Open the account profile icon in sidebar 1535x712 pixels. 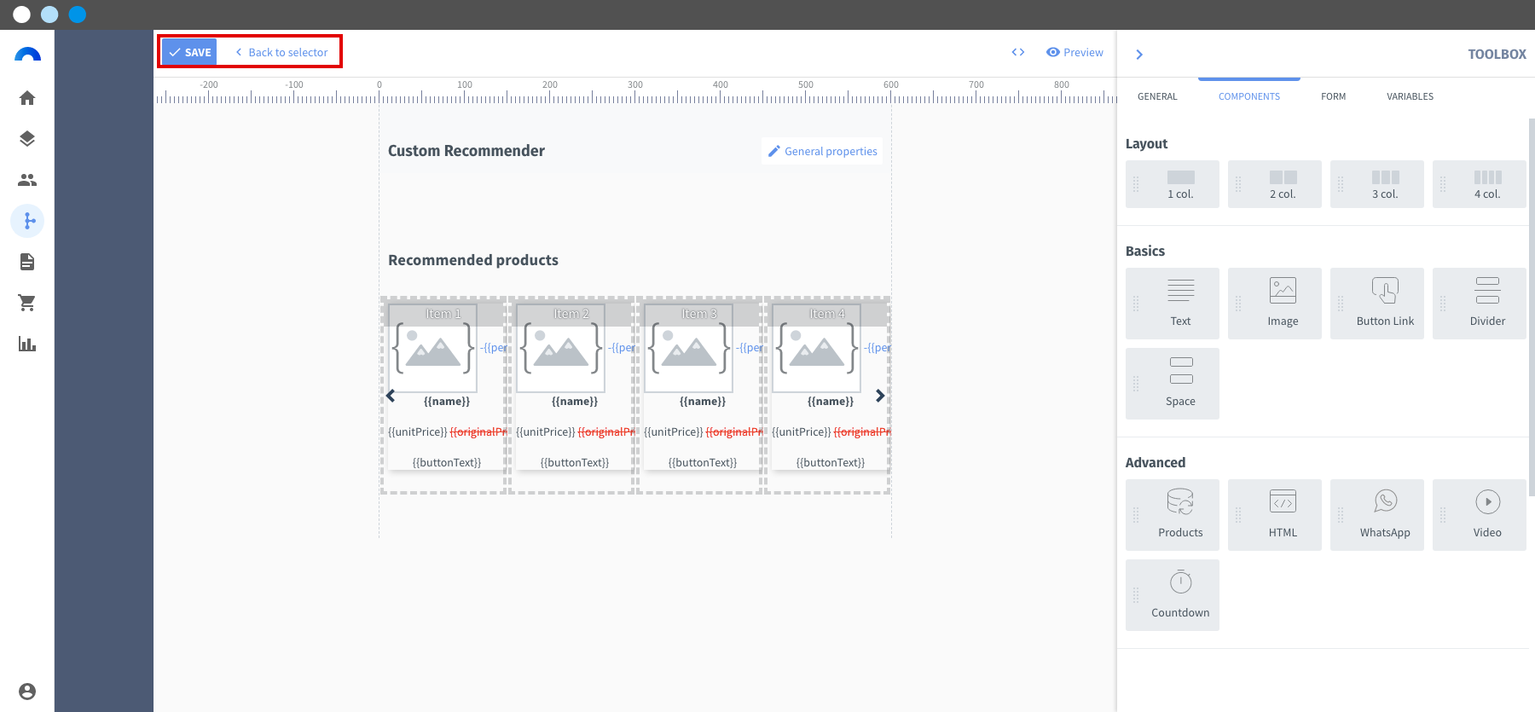[27, 692]
